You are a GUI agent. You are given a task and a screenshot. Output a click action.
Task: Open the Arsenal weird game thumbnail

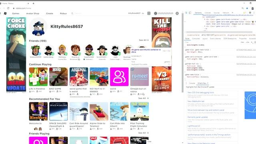(x=79, y=77)
